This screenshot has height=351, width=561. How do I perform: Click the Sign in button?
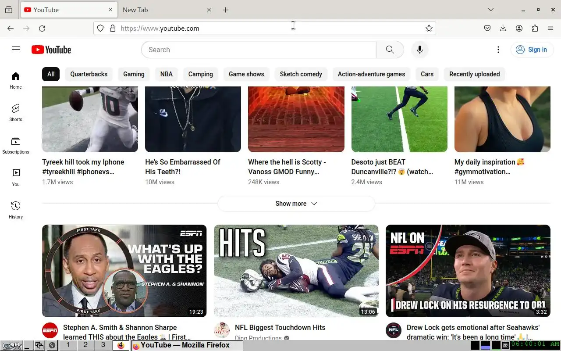531,50
